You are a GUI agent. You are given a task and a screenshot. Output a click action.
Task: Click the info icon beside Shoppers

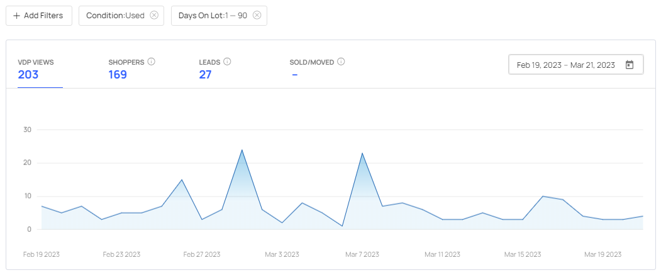pyautogui.click(x=151, y=62)
